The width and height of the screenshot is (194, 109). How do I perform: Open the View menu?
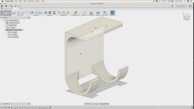[25, 1]
